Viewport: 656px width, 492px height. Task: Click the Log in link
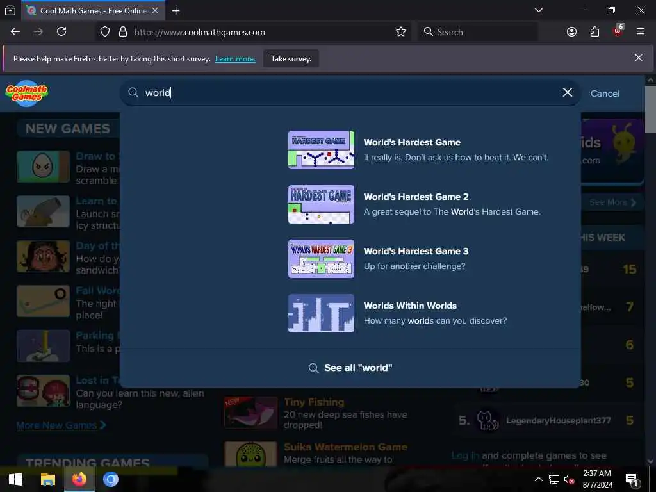[465, 455]
